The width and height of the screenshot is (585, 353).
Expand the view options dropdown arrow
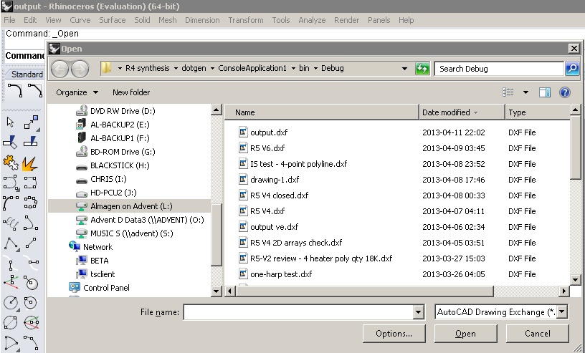pos(525,92)
